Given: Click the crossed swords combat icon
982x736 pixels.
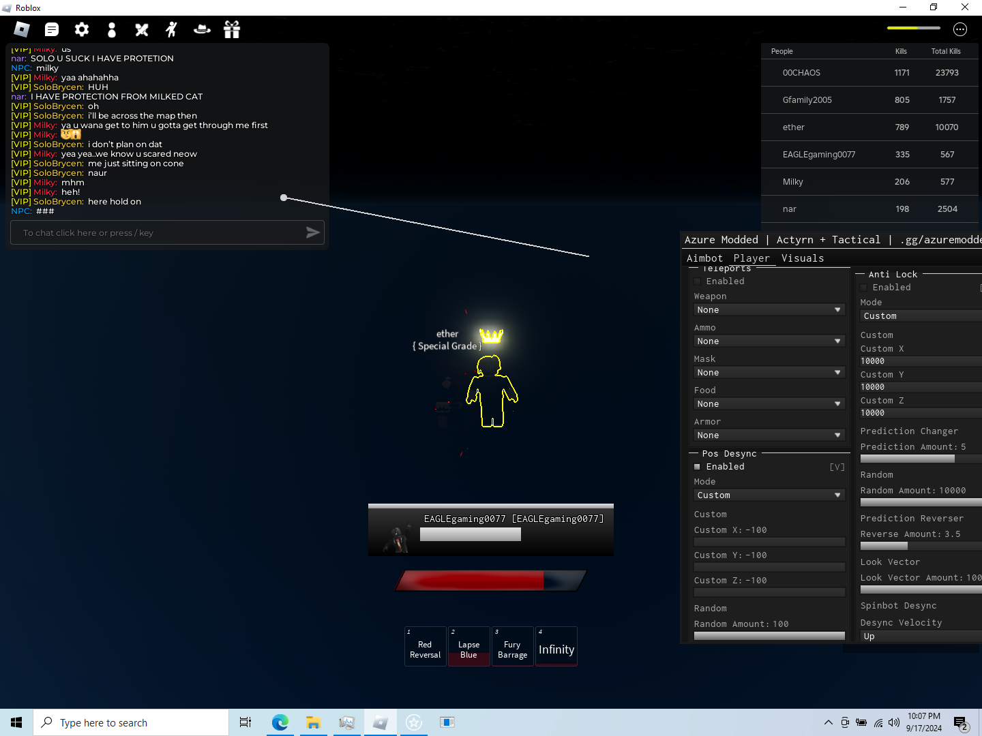Looking at the screenshot, I should pos(142,29).
